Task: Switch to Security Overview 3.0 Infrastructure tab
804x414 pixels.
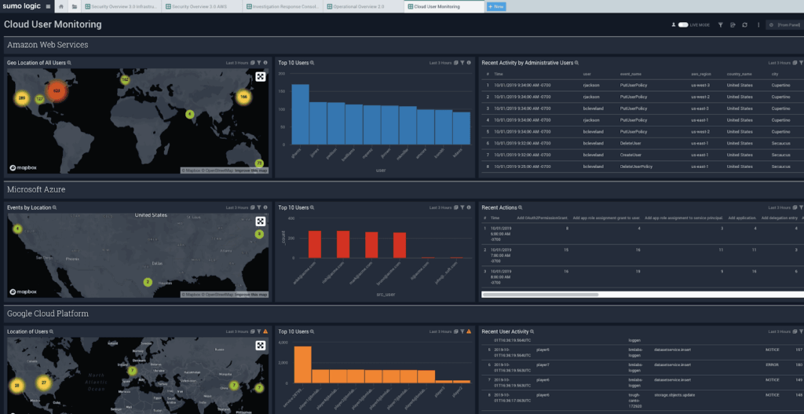Action: point(121,6)
